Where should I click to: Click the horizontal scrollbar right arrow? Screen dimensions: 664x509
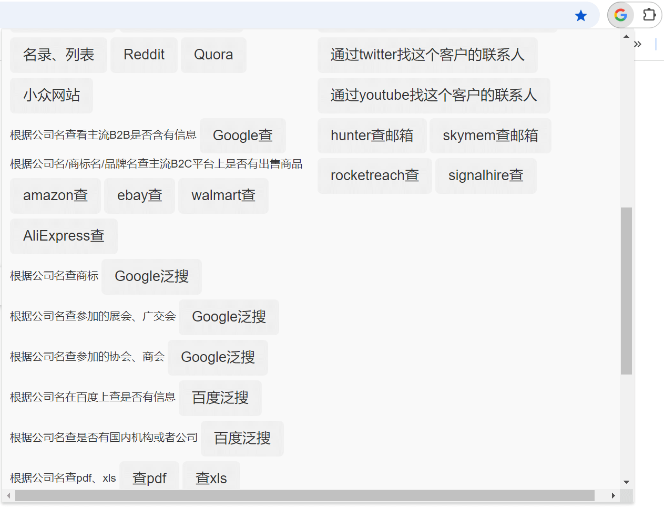tap(613, 495)
